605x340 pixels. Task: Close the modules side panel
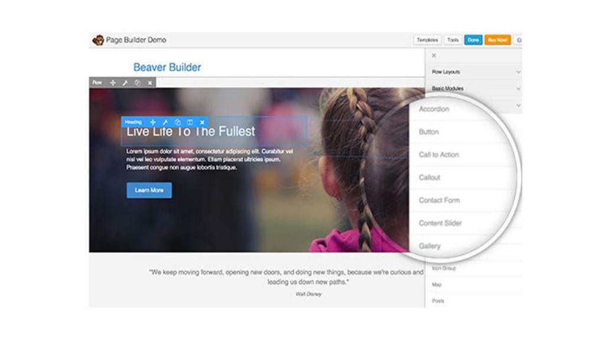[x=434, y=55]
